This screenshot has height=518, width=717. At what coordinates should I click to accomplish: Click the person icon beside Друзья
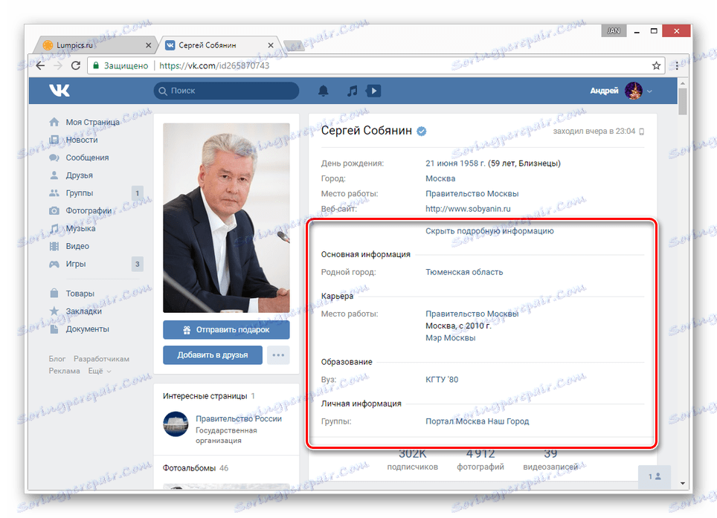point(54,175)
